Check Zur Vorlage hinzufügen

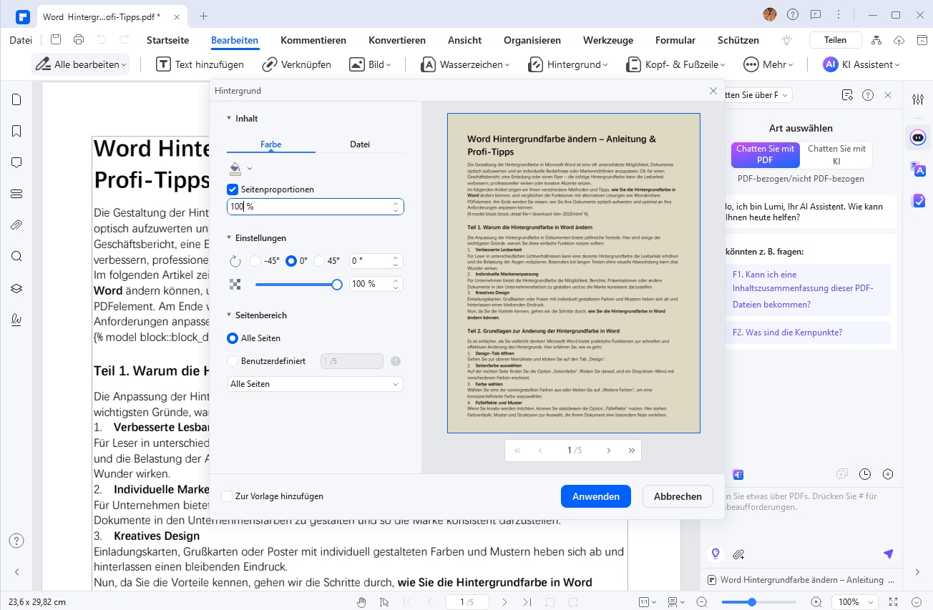point(227,496)
